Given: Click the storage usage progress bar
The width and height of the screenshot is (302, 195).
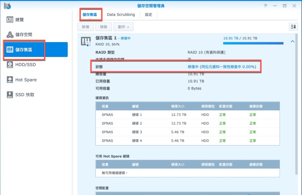Looking at the screenshot, I should pyautogui.click(x=253, y=43).
